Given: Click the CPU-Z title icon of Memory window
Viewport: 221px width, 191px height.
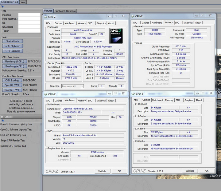Looking at the screenshot, I should click(132, 16).
